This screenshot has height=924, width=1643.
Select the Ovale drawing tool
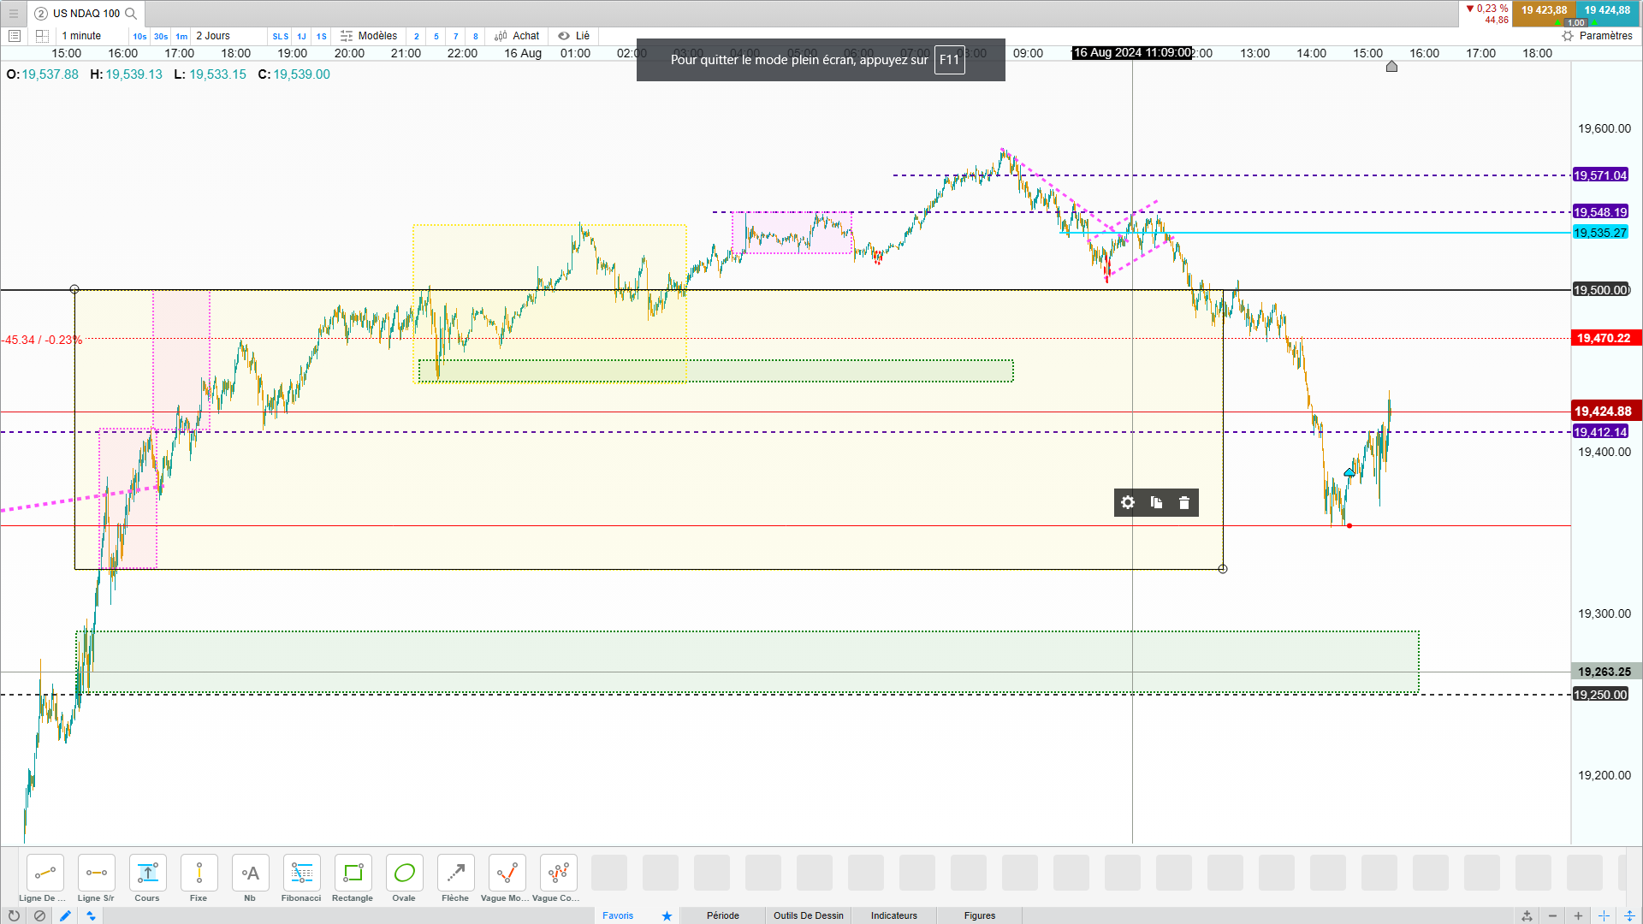click(x=404, y=874)
